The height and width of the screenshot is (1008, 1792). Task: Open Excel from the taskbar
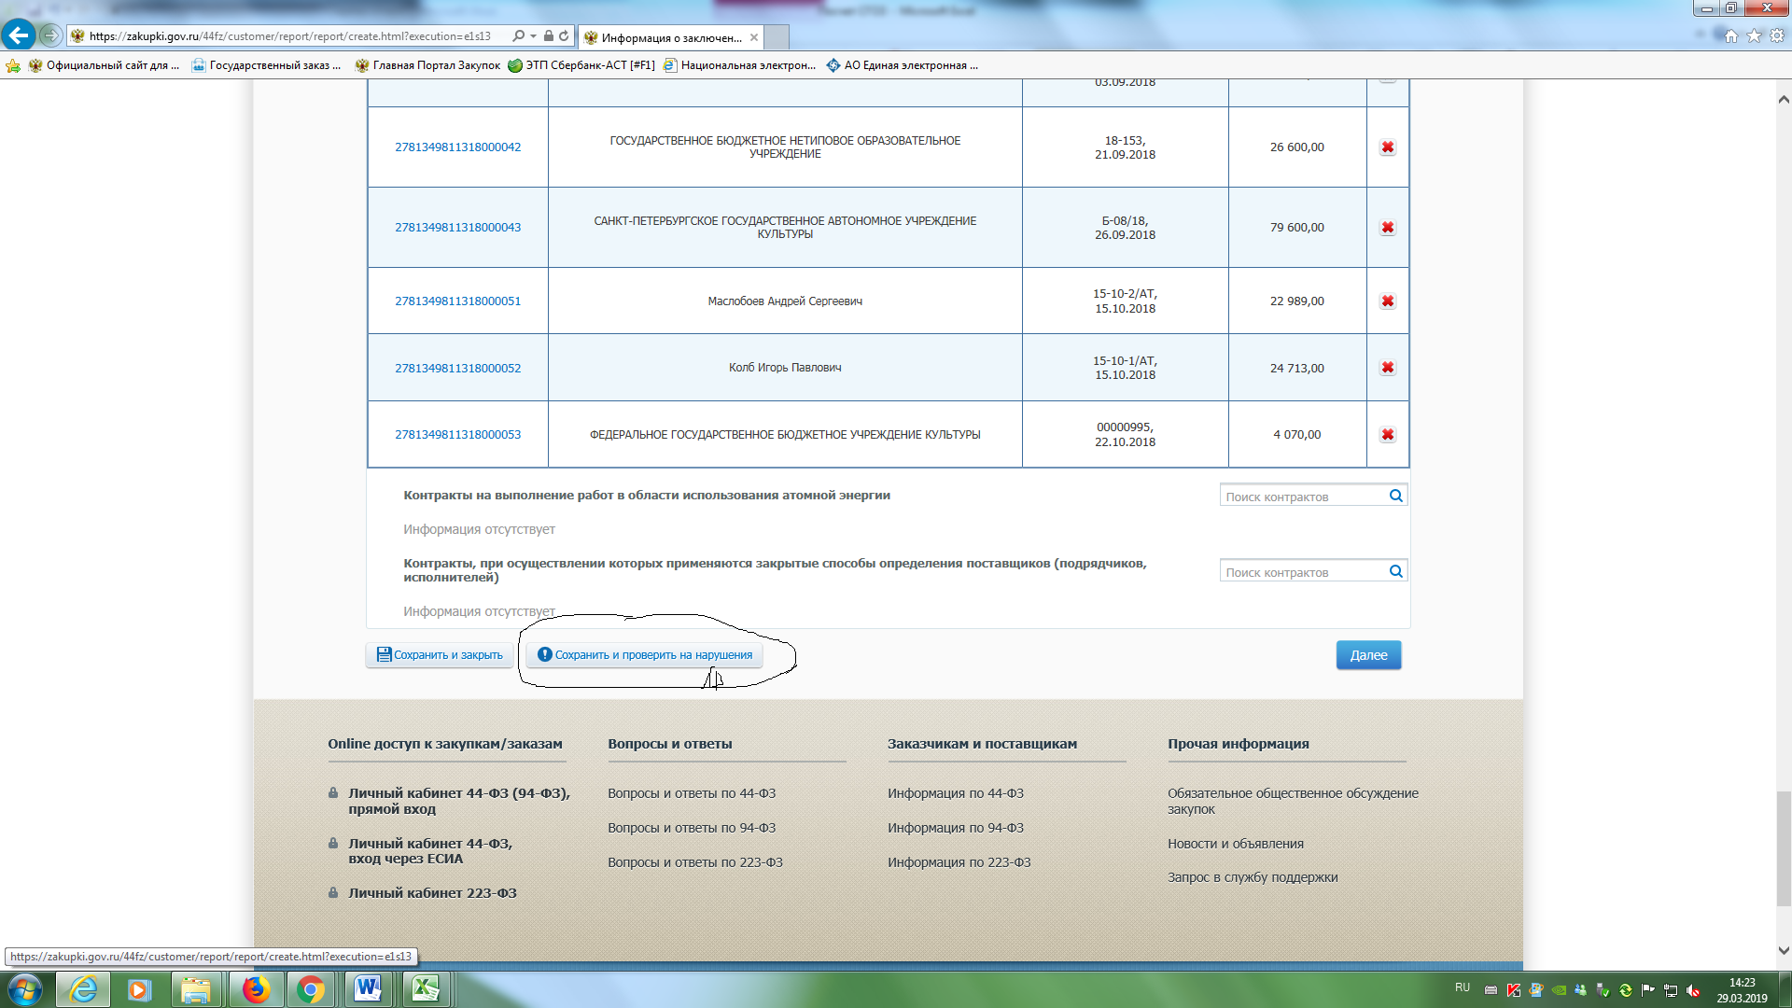[x=425, y=988]
